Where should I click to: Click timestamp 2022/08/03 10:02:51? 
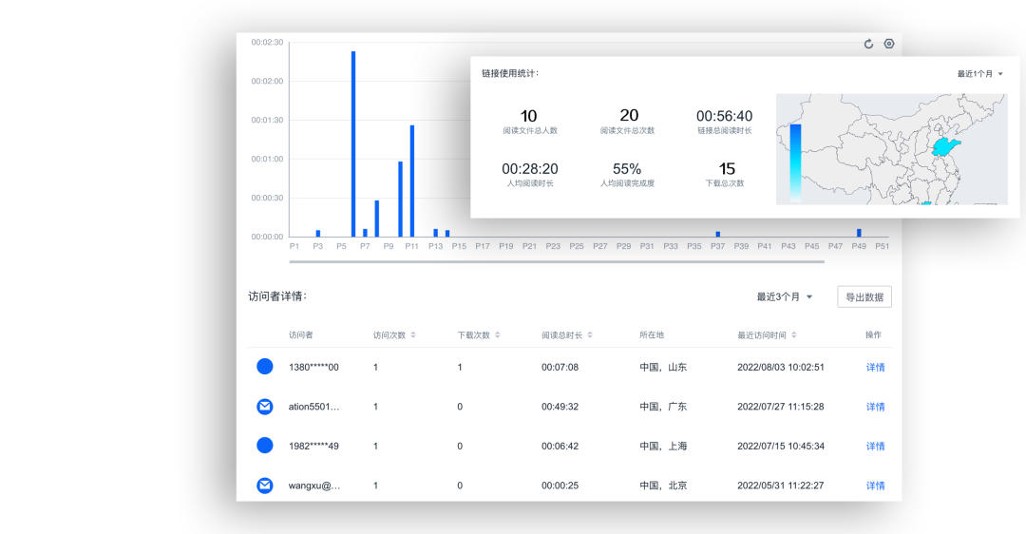point(781,367)
